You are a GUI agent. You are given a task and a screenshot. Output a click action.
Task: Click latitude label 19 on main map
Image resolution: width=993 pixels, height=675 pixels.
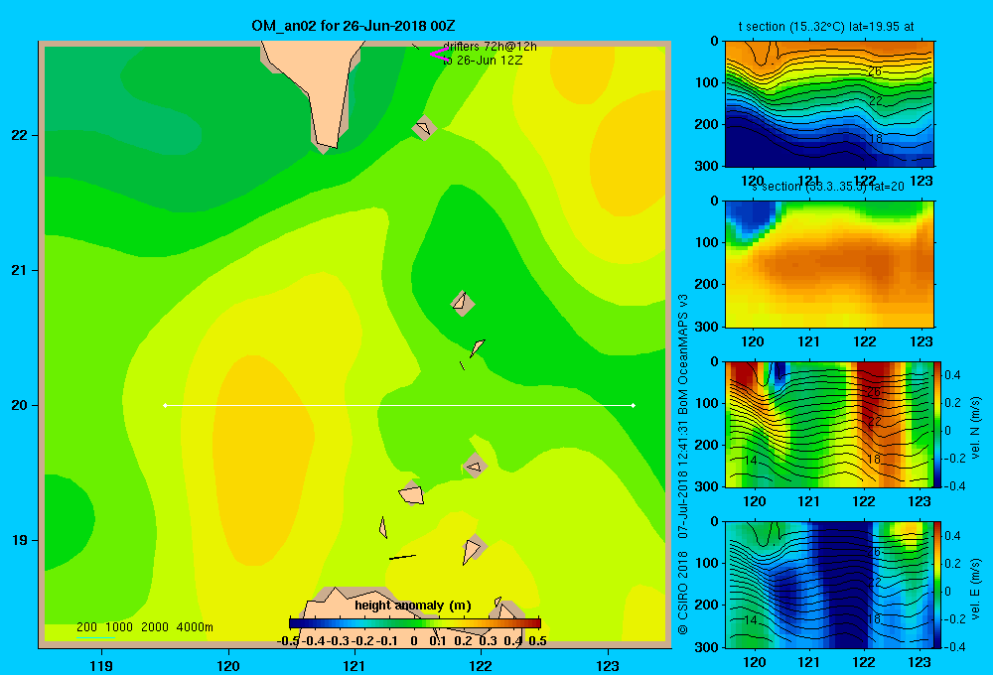coord(20,540)
